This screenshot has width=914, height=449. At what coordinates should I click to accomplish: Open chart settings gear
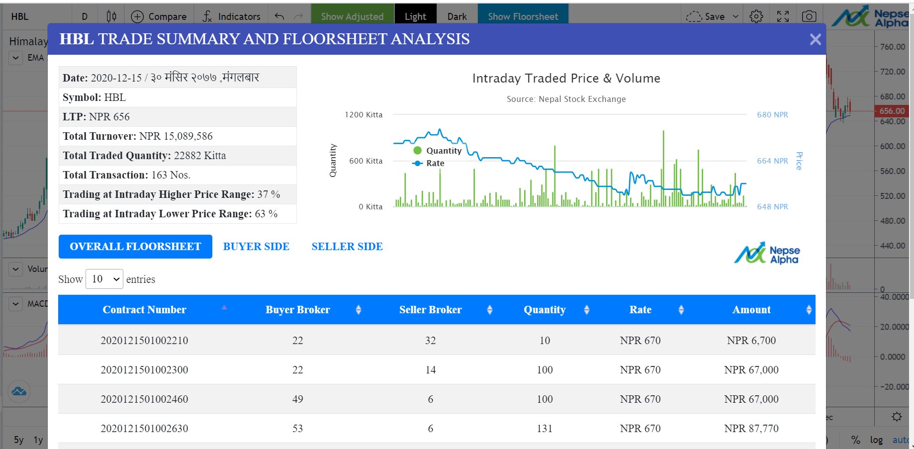(756, 16)
